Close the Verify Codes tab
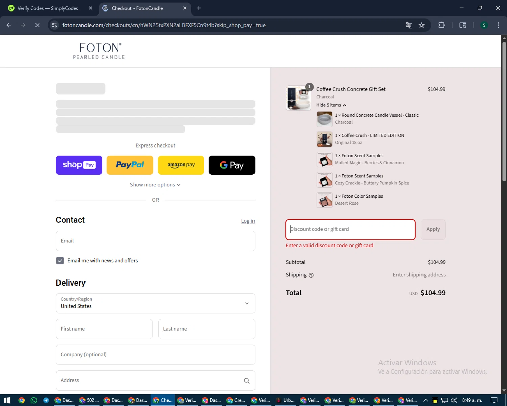The width and height of the screenshot is (507, 406). click(90, 8)
